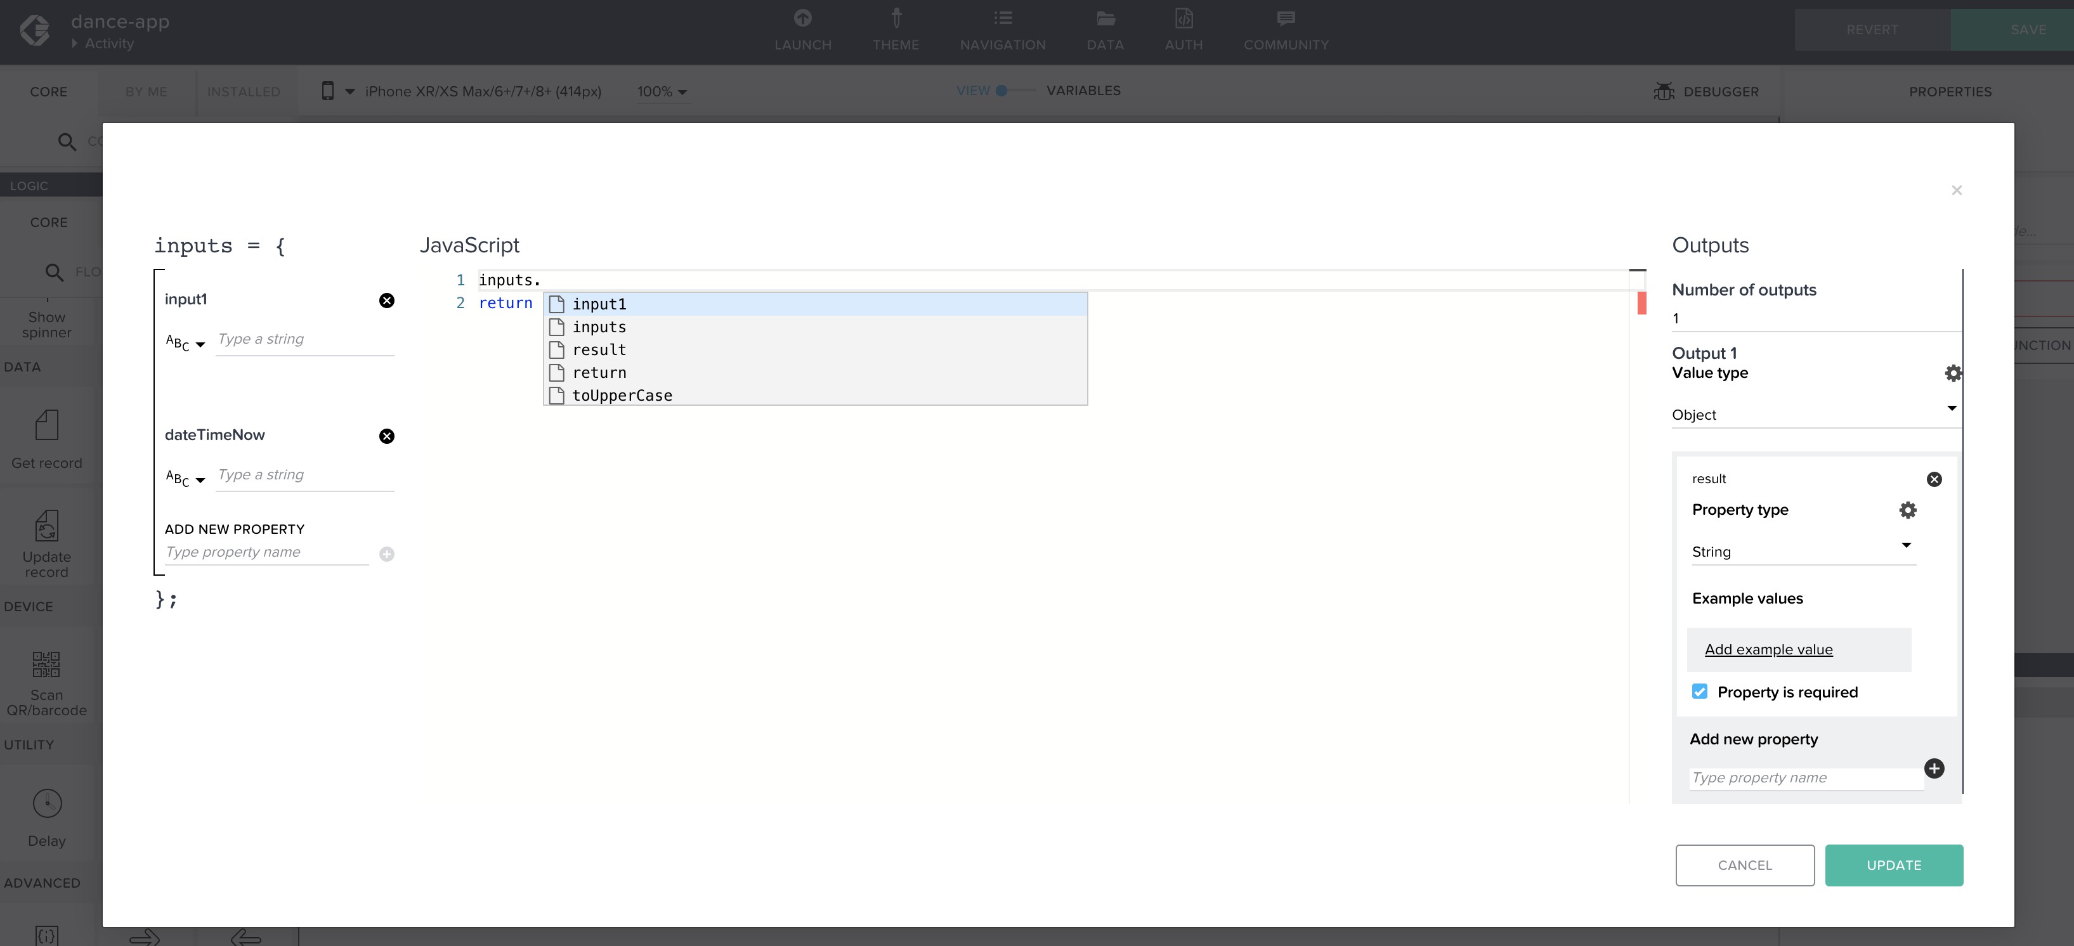
Task: Switch to the BY ME tab
Action: click(146, 92)
